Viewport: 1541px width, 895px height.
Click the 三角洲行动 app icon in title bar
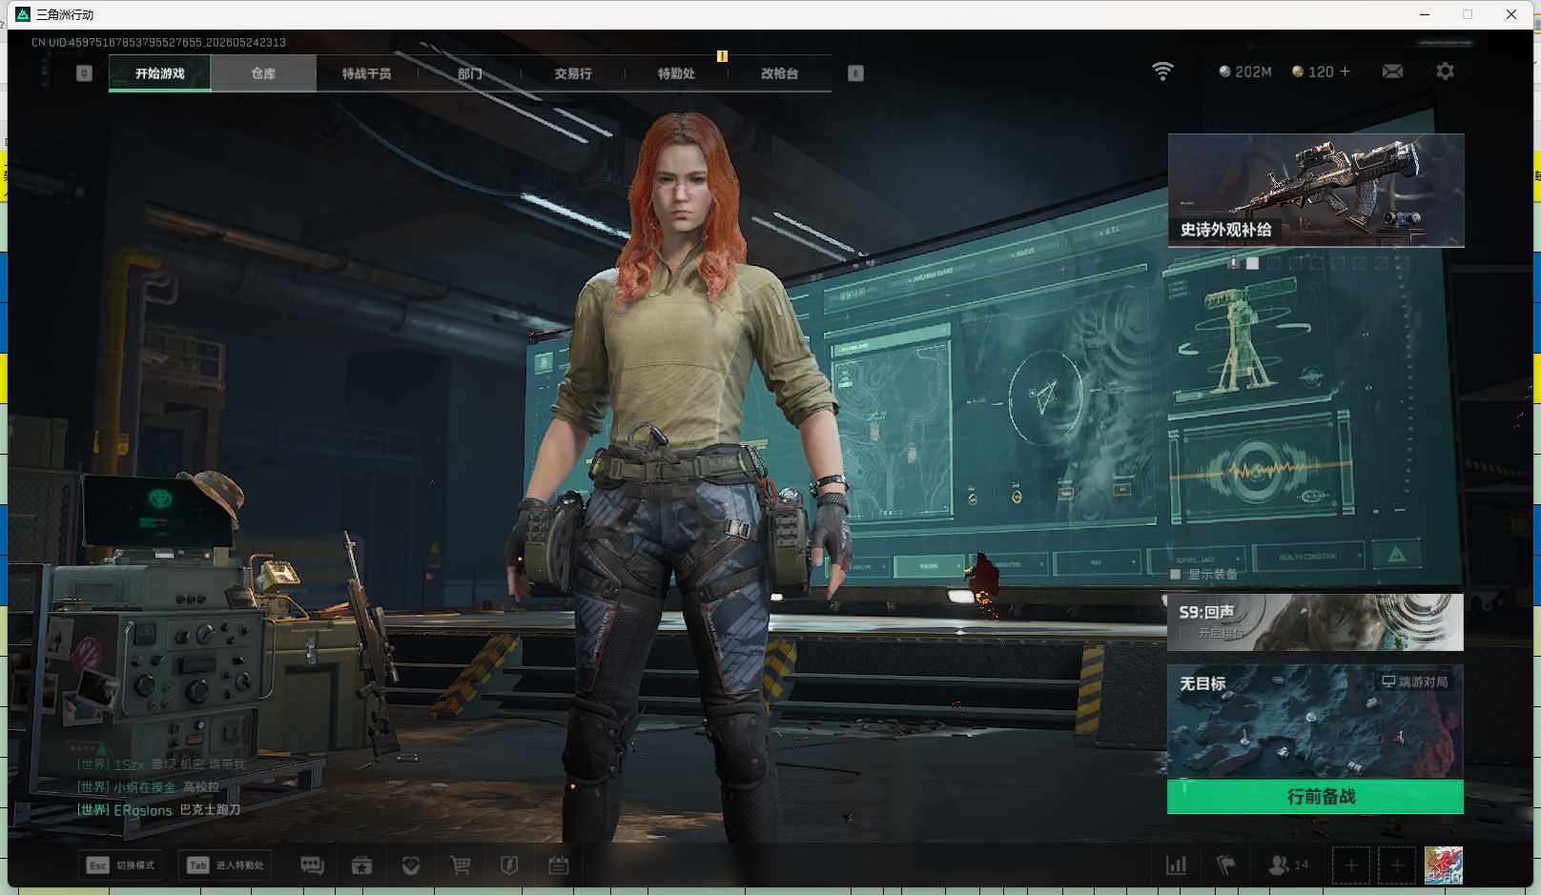click(23, 14)
